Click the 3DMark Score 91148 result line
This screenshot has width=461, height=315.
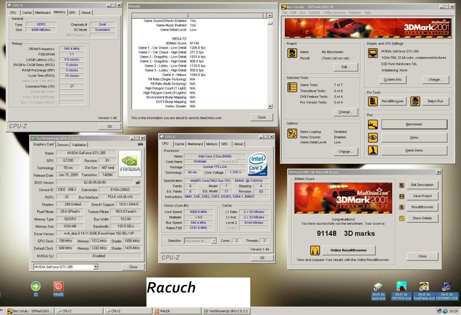point(182,43)
